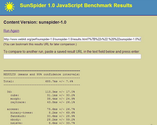Click the 3d: 113.3ms result row
The image size is (157, 125).
(41, 92)
